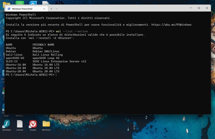
Task: Click the NAME column header
Action: point(9,45)
